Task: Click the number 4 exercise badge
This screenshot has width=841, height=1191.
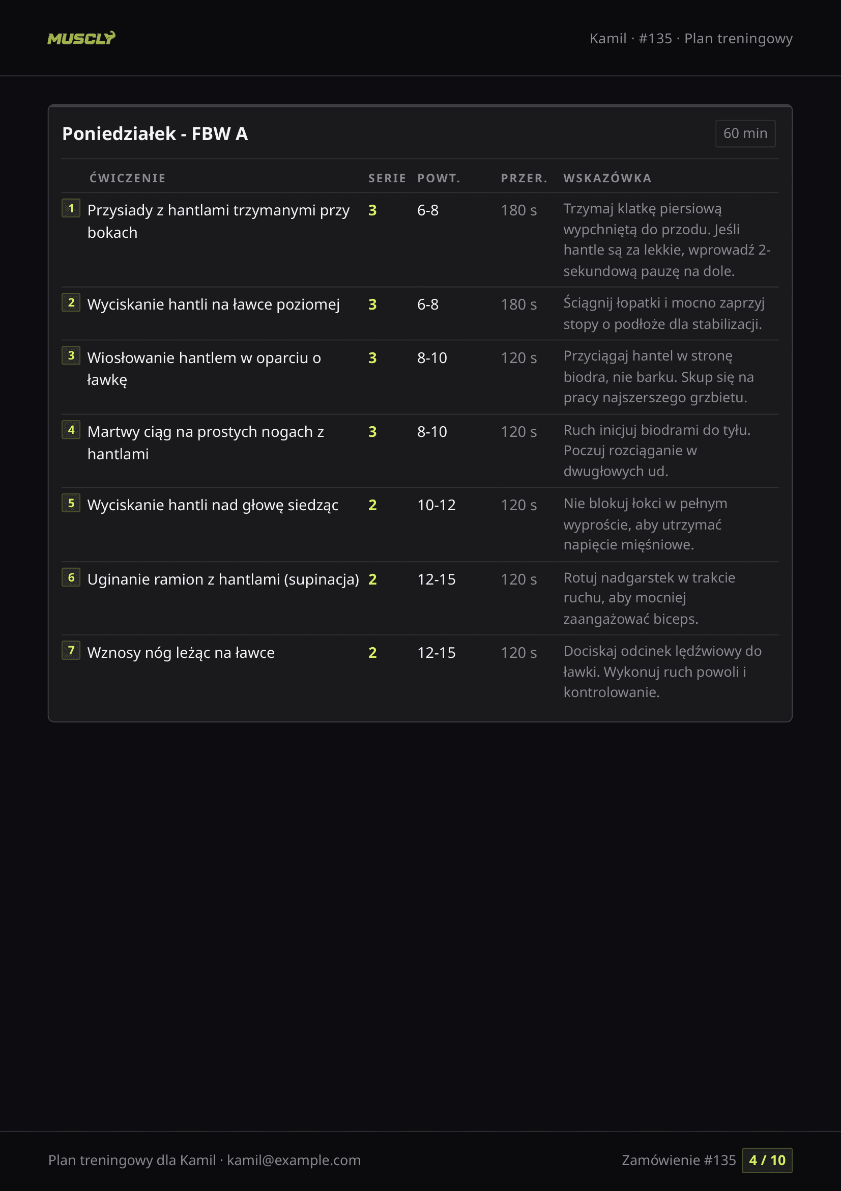Action: (x=71, y=430)
